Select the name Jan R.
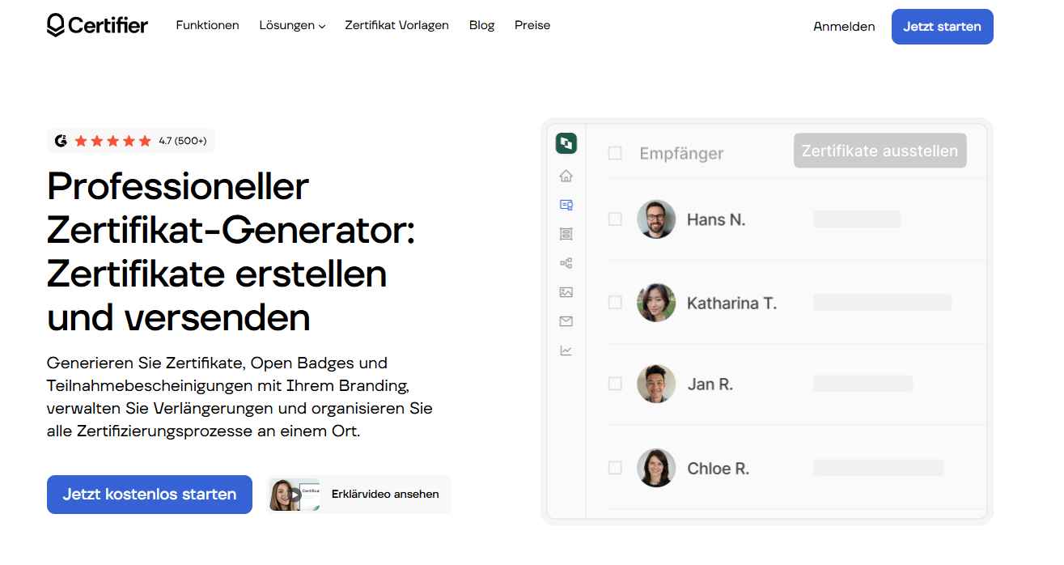The width and height of the screenshot is (1064, 565). (x=710, y=384)
